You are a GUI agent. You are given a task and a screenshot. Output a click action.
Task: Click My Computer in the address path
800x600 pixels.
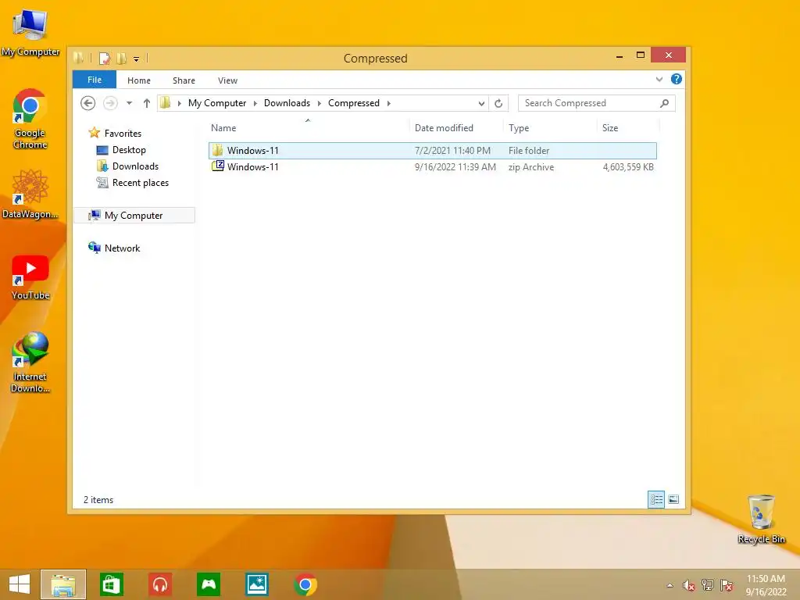pos(217,103)
